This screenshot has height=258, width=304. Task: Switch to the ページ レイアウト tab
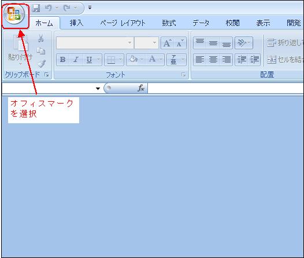coord(123,23)
